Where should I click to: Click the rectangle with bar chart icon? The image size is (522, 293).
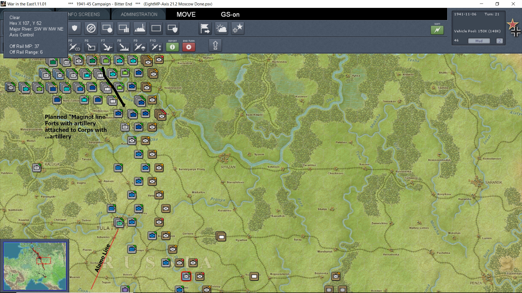123,28
